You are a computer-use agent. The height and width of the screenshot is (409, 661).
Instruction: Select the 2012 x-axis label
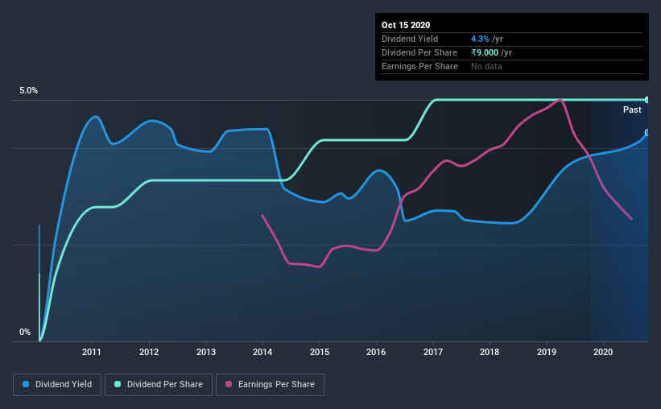coord(149,352)
